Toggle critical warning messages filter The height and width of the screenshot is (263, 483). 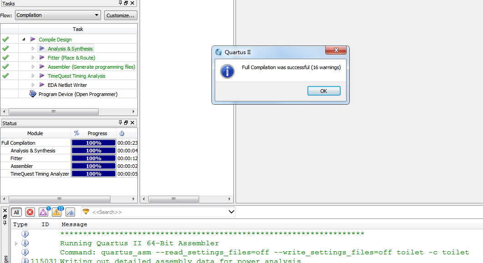click(x=43, y=212)
